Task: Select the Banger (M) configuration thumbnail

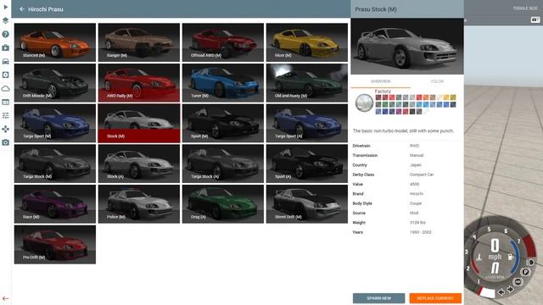Action: click(x=139, y=42)
